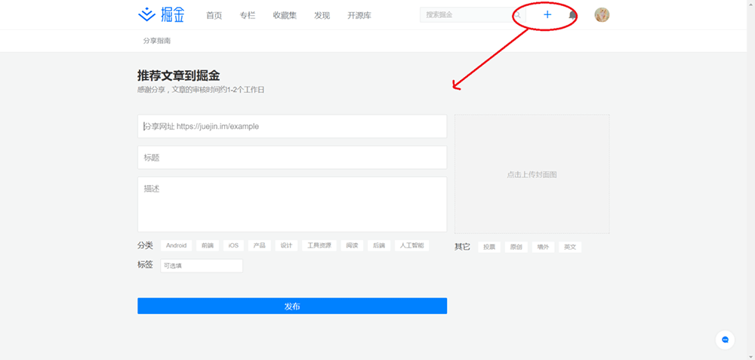Click the review time notice text
The height and width of the screenshot is (360, 755).
point(201,90)
